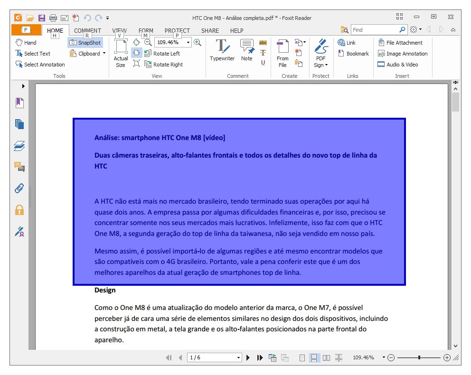
Task: Open the Bookmarks side panel
Action: (x=19, y=103)
